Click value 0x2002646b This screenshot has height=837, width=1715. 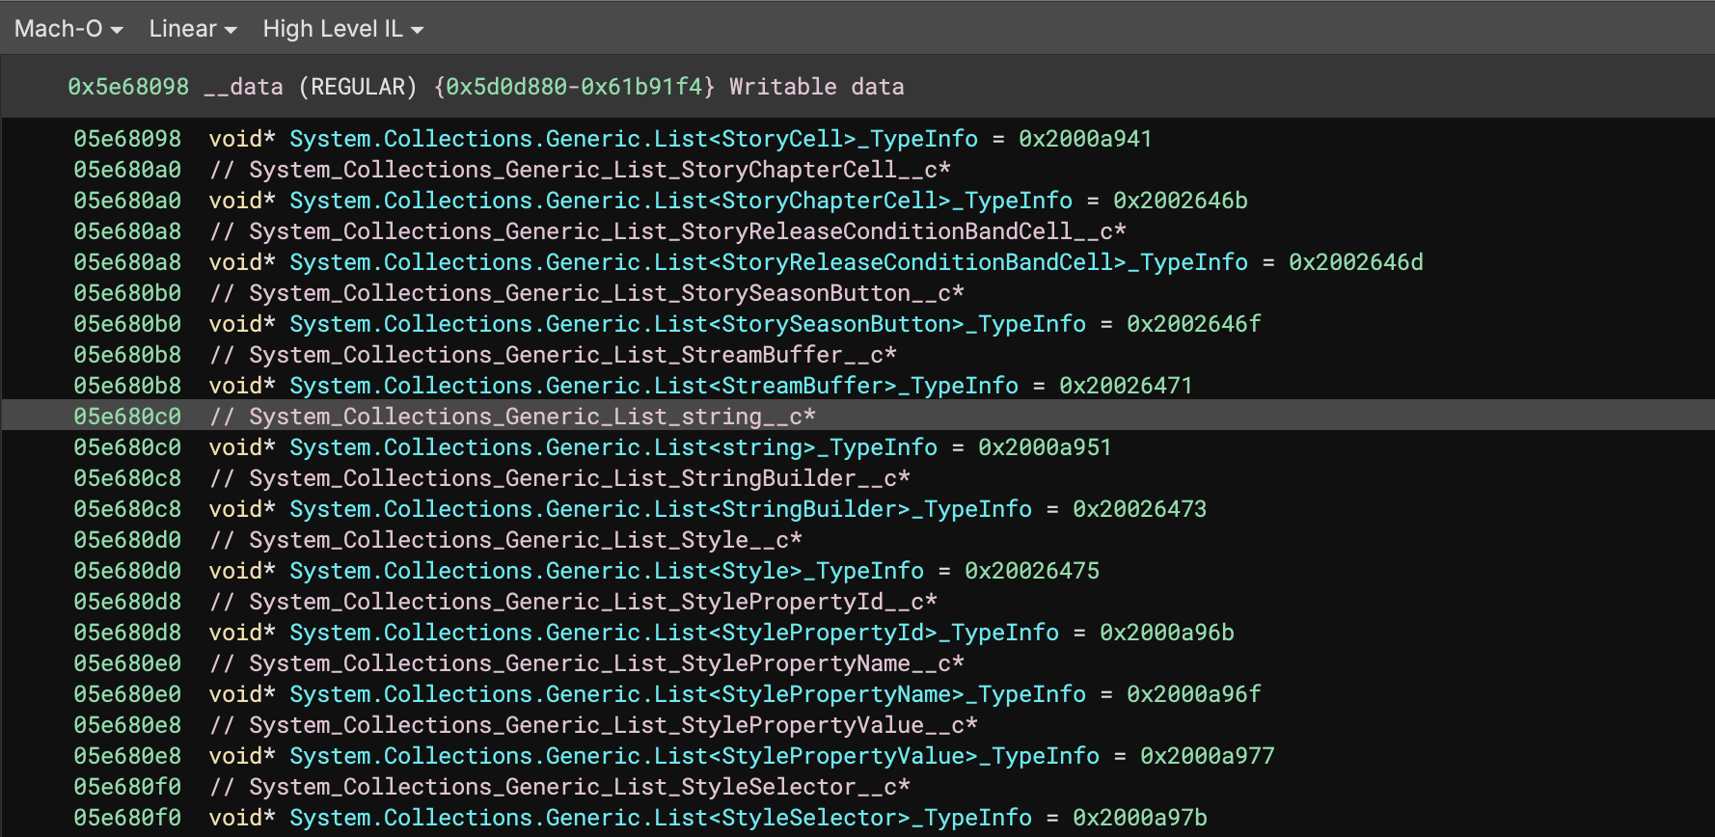point(1180,201)
